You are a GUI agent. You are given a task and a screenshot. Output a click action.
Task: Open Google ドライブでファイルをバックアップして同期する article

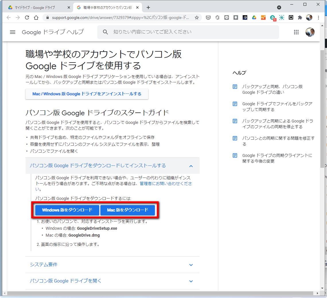coord(277,107)
